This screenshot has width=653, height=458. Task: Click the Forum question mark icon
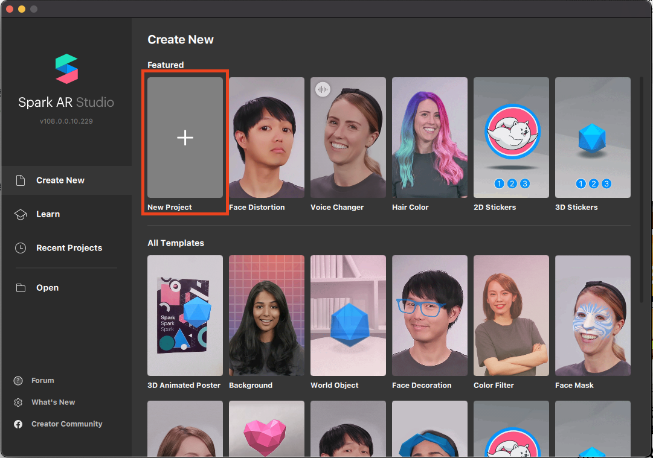(x=18, y=381)
